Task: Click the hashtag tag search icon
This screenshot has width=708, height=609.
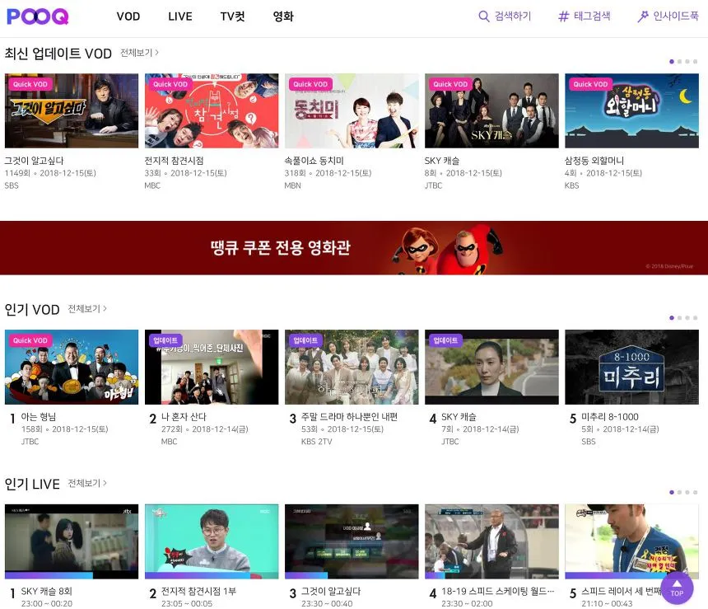Action: (564, 16)
